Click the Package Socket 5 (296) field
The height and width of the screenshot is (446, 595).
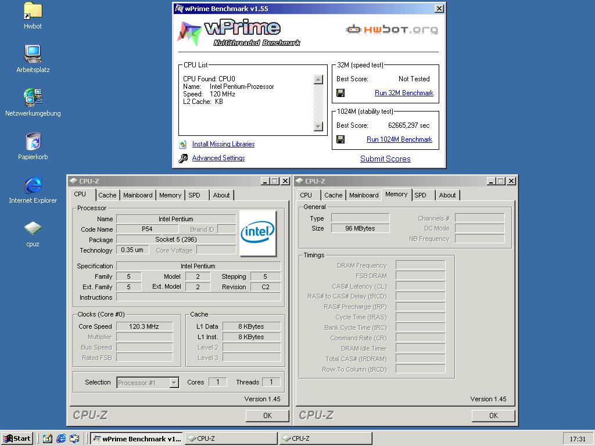[x=176, y=239]
